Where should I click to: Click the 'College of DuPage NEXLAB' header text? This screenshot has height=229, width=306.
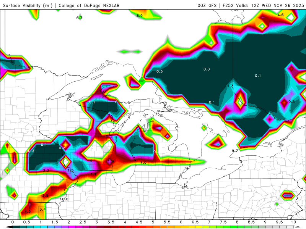tap(89, 5)
